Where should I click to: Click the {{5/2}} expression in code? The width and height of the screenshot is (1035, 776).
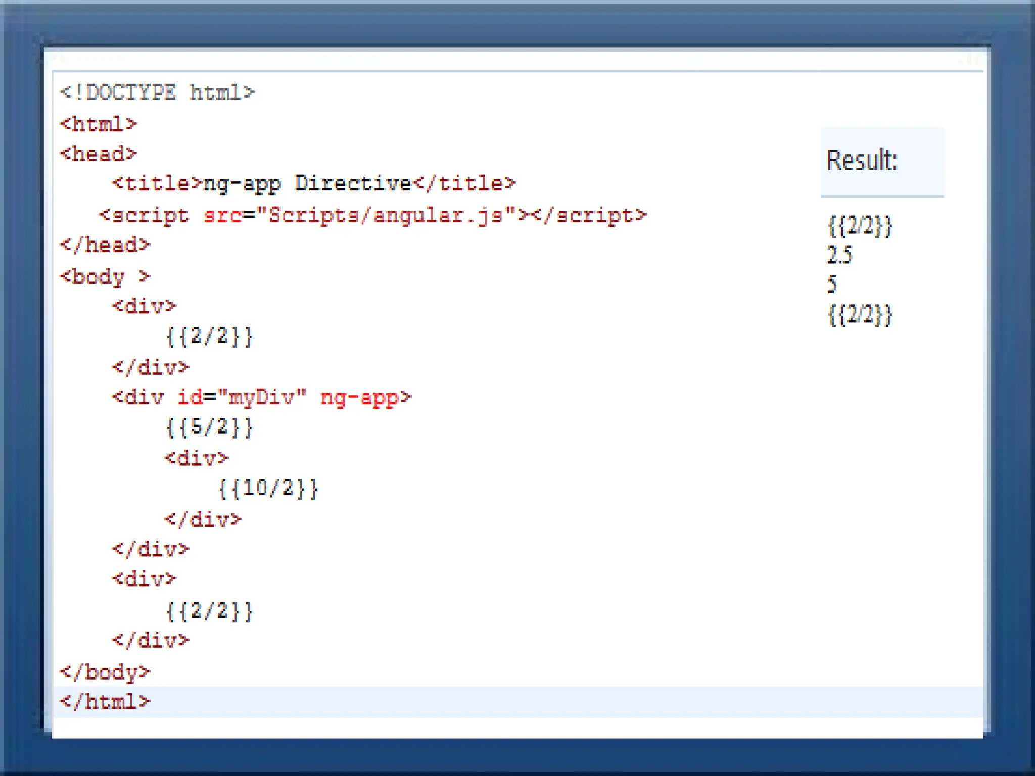click(209, 428)
